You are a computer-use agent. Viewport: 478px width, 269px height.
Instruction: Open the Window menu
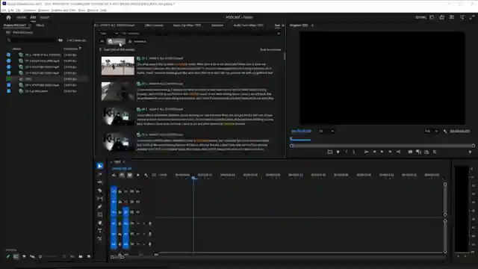click(93, 10)
